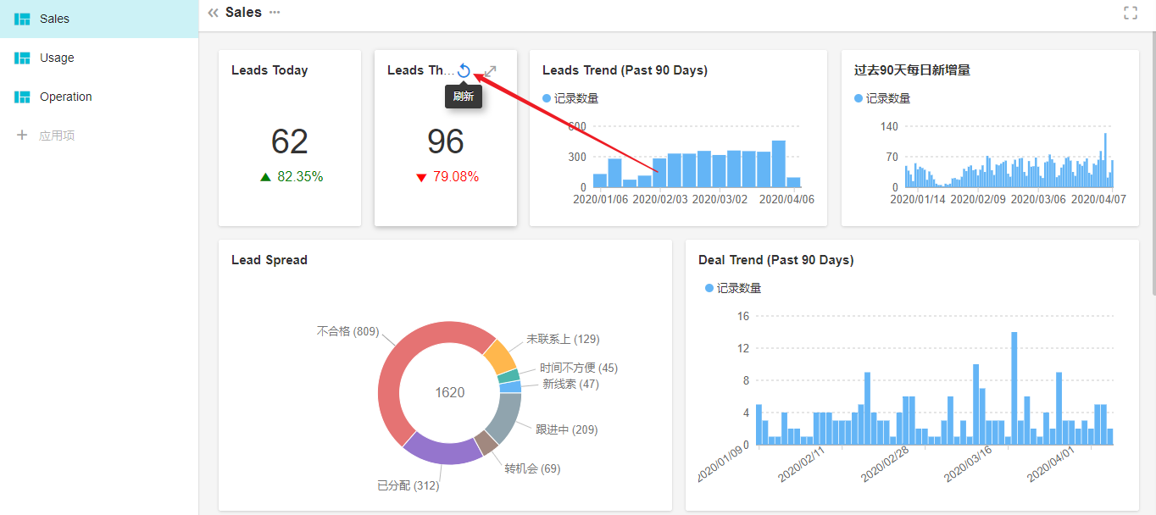
Task: Click the 82.35% increase indicator
Action: (291, 177)
